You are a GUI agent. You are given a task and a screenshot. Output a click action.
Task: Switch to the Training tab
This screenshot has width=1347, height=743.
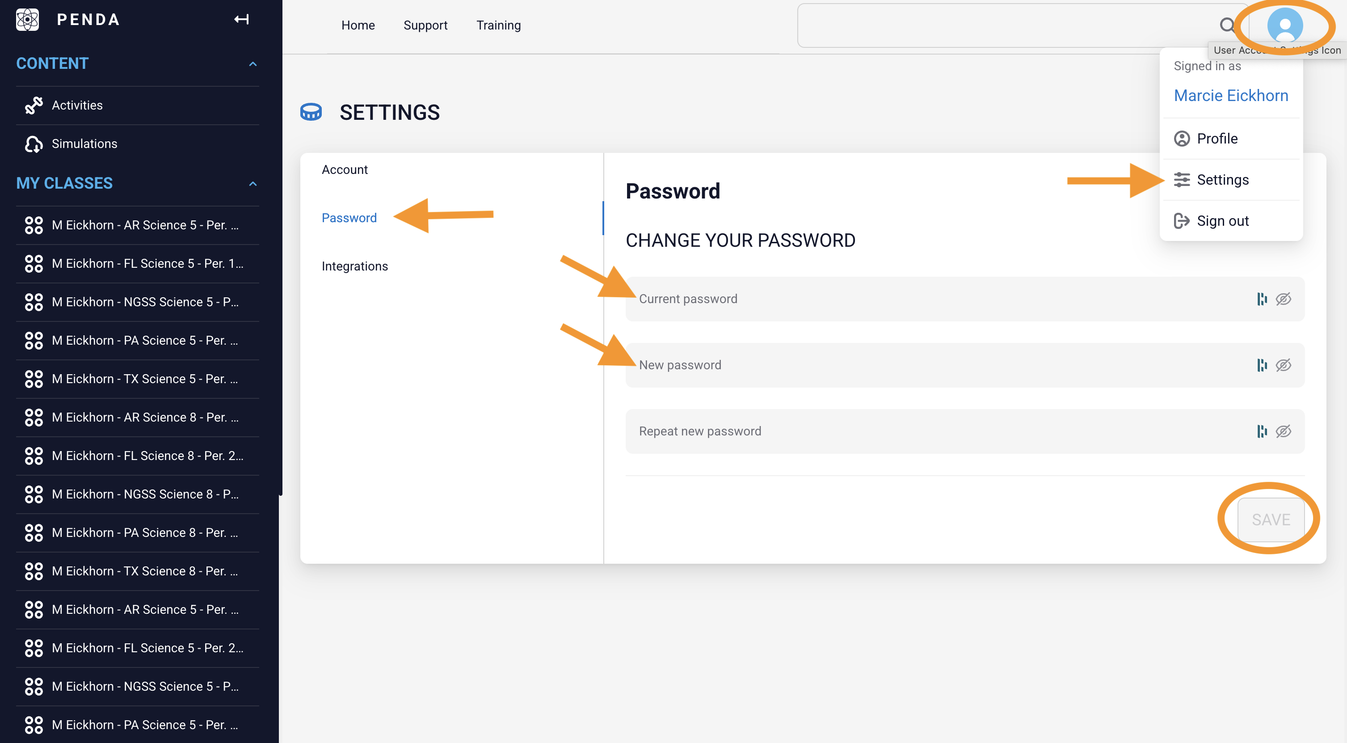click(498, 25)
